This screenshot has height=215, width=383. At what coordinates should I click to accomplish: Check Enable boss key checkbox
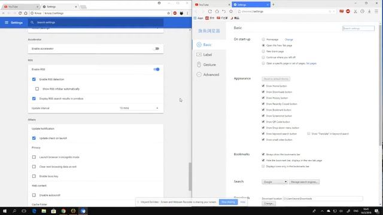pyautogui.click(x=34, y=176)
